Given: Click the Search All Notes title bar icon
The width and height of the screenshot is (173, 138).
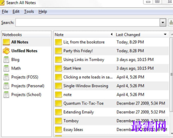Looking at the screenshot, I should tap(2, 3).
